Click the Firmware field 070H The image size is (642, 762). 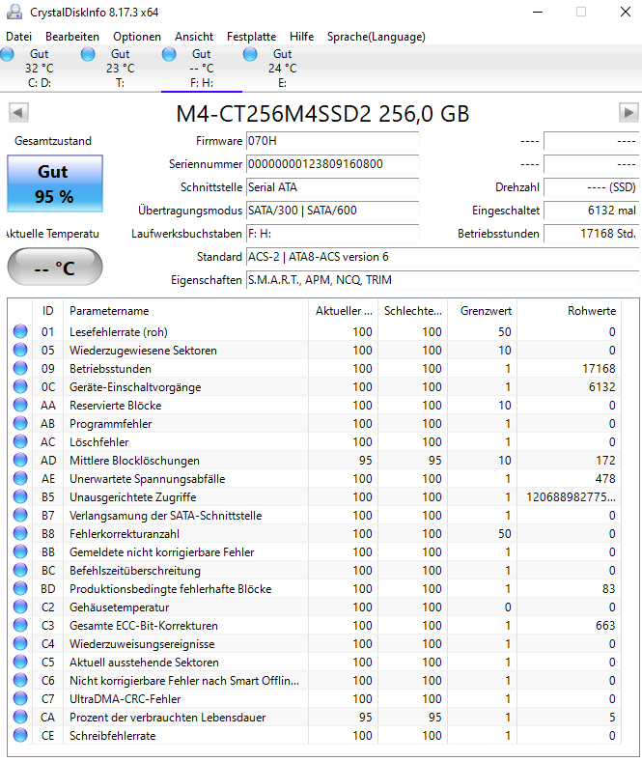point(333,141)
